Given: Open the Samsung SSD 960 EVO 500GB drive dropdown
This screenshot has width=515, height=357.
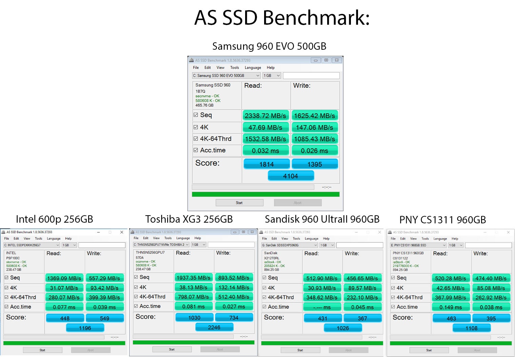Looking at the screenshot, I should (226, 75).
